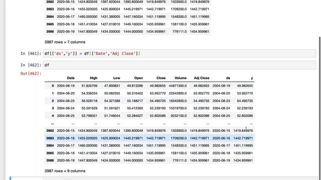Click Low value 50.062355
The height and width of the screenshot is (180, 321).
(112, 93)
